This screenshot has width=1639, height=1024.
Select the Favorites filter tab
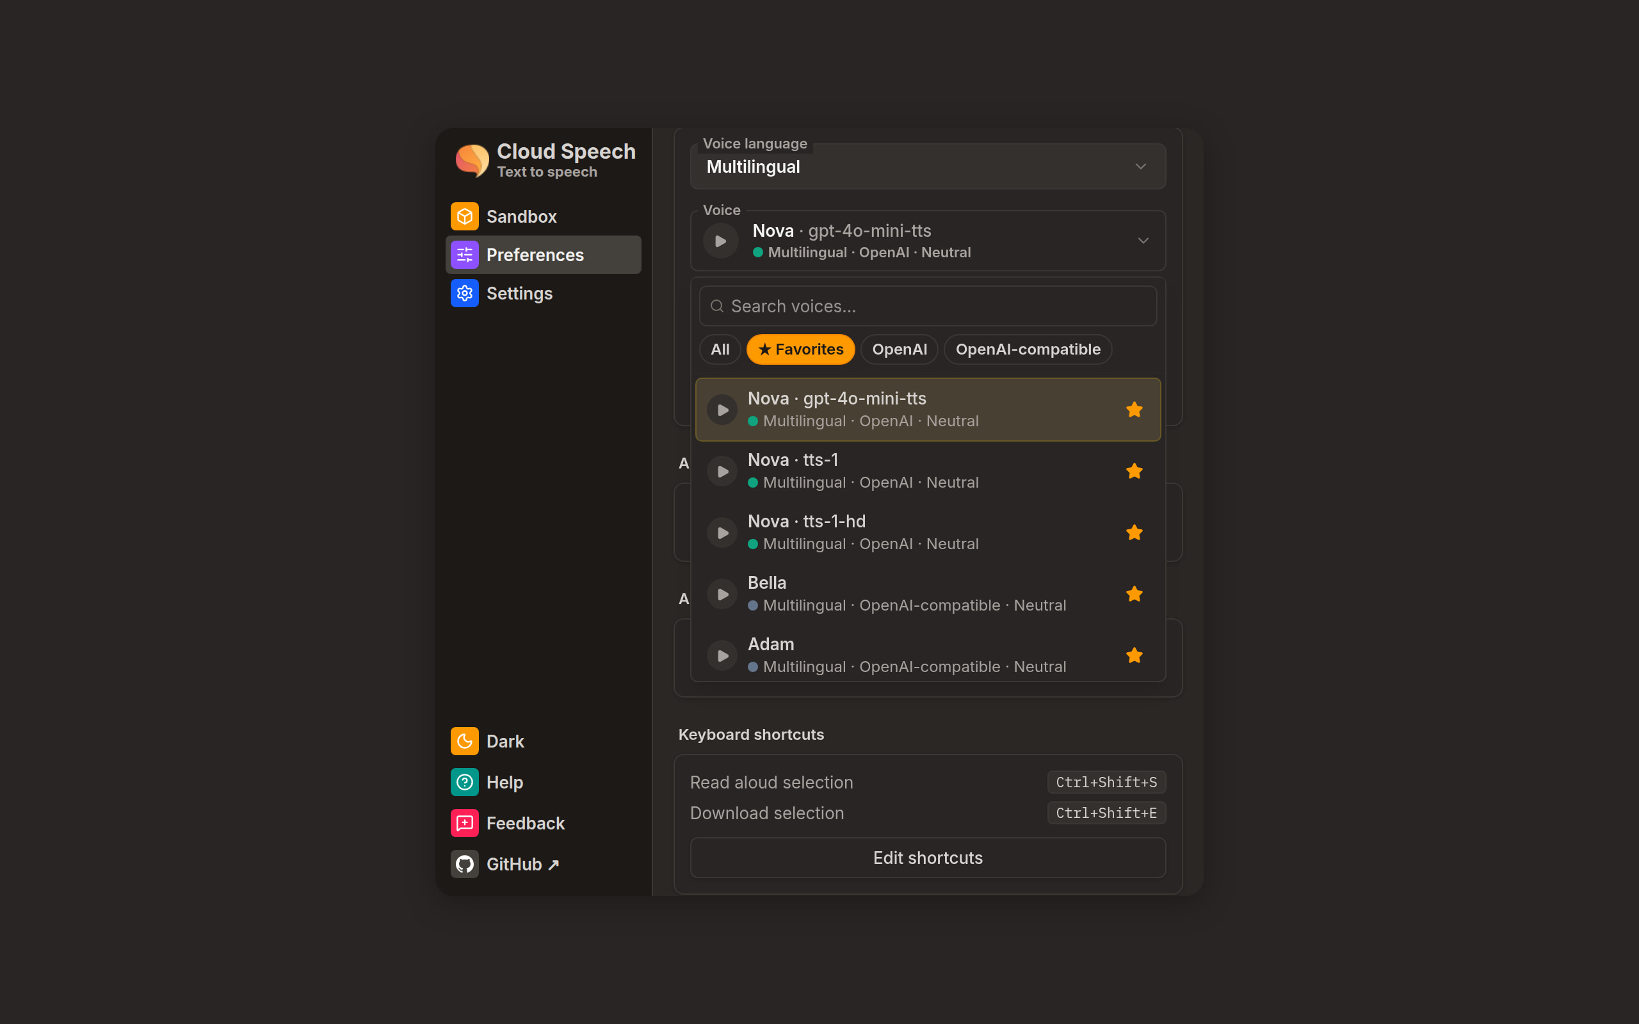(x=800, y=349)
